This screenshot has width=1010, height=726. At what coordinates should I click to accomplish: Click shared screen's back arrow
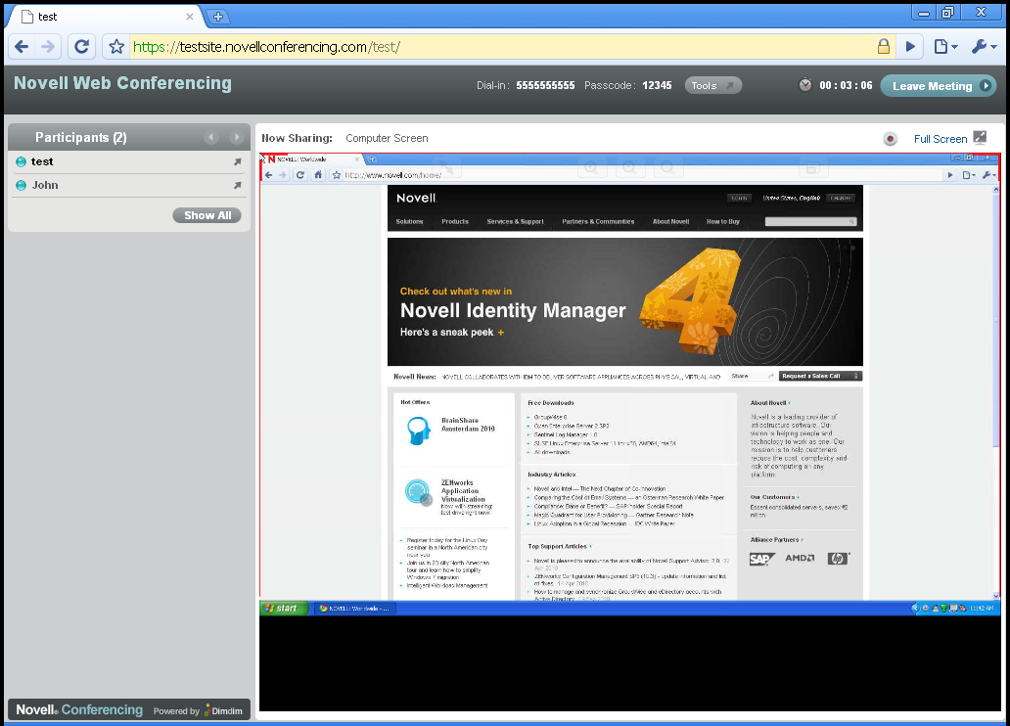pyautogui.click(x=268, y=174)
